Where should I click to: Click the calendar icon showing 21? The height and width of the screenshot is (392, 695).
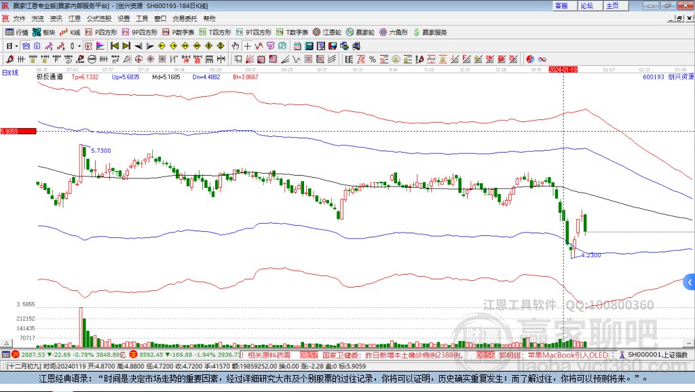click(x=297, y=46)
